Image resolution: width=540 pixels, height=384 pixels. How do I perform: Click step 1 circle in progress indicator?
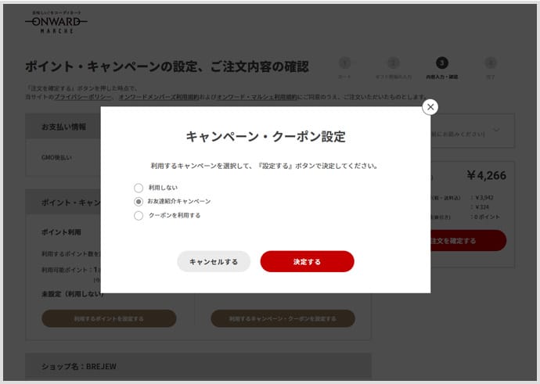pyautogui.click(x=344, y=63)
